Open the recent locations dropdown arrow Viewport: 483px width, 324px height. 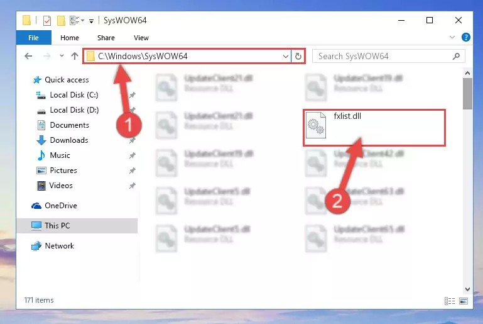point(62,56)
